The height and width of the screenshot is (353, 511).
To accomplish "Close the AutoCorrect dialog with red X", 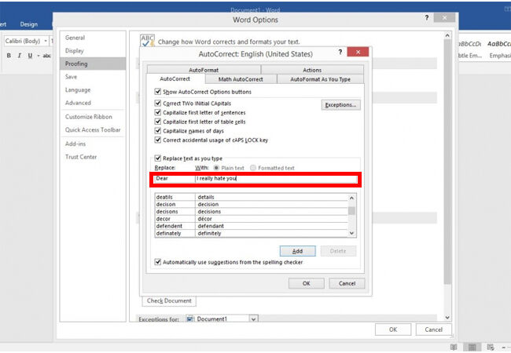I will tap(358, 52).
